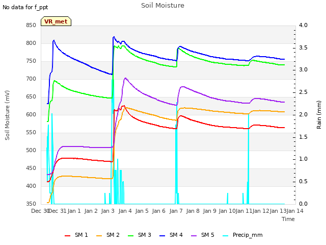Click the 2.5 rain axis tick label

[303, 92]
